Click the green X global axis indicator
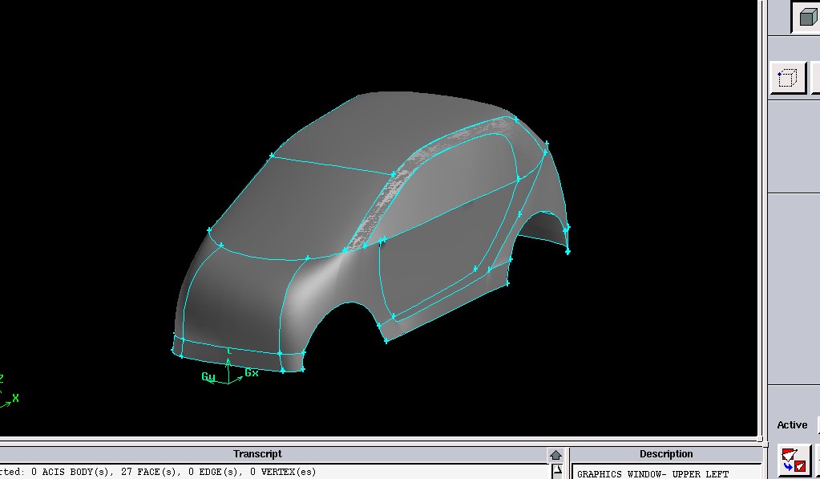 15,398
